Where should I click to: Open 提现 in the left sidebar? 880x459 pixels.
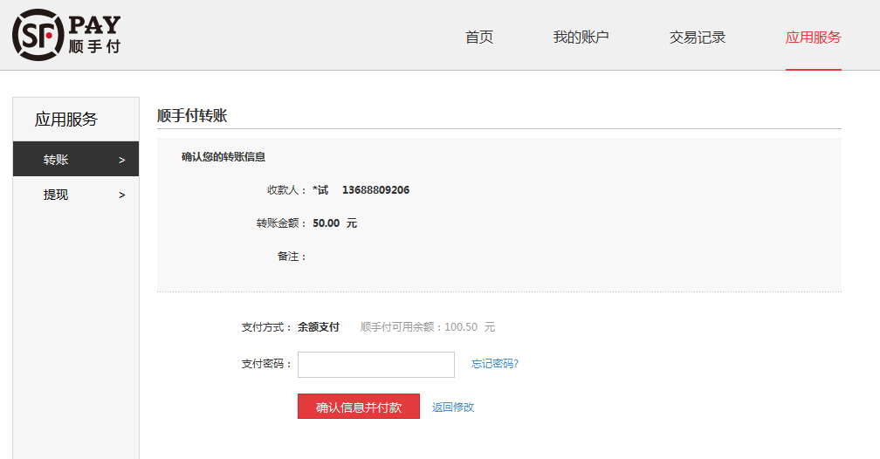coord(57,195)
